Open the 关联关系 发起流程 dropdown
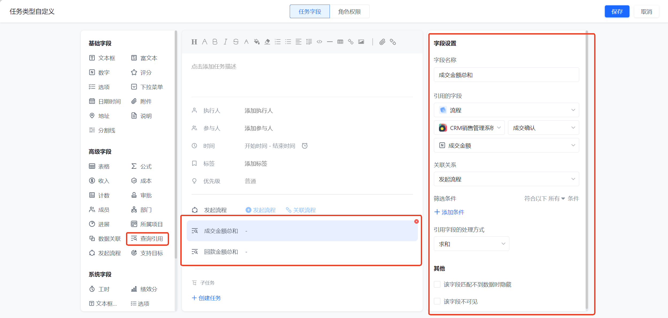Viewport: 668px width, 318px height. pyautogui.click(x=506, y=179)
